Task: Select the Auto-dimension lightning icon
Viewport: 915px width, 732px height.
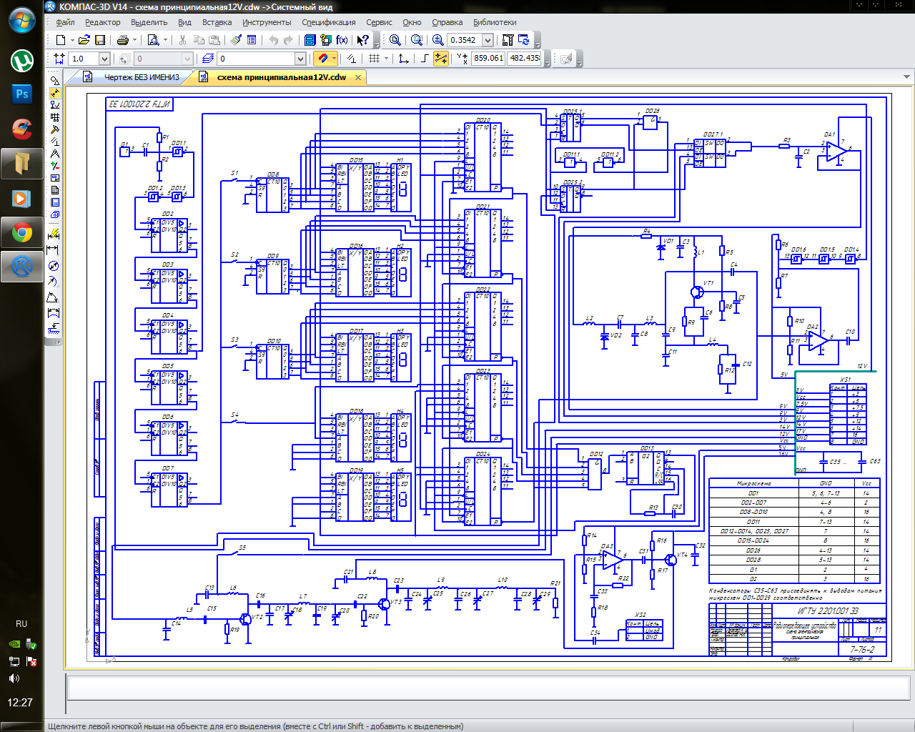Action: coord(54,234)
